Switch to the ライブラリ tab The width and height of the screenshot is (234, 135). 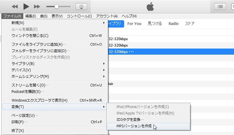116,24
